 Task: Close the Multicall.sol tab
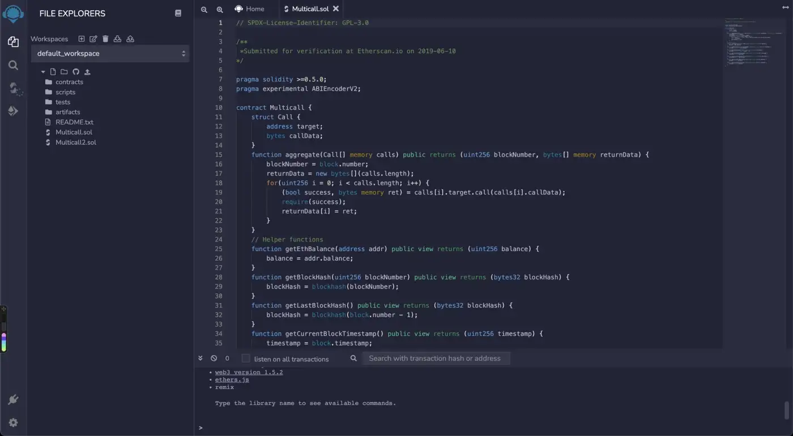[x=336, y=9]
